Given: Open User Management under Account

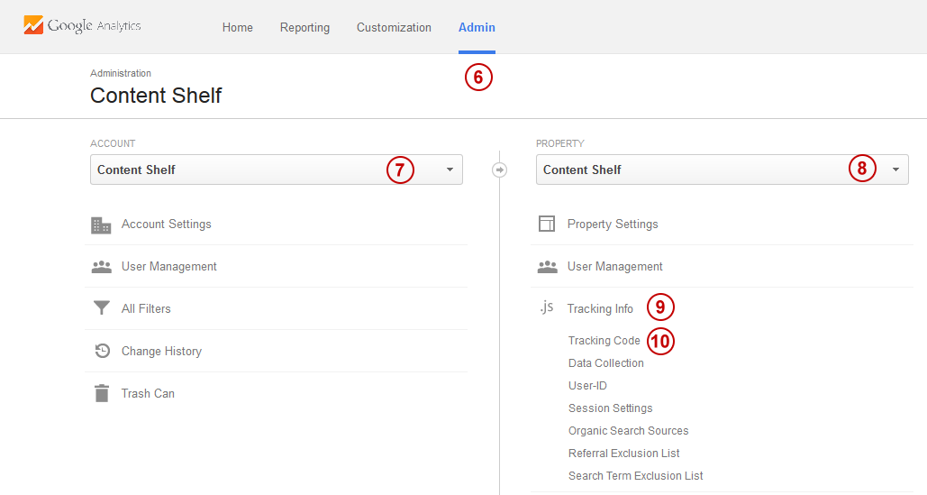Looking at the screenshot, I should [169, 267].
